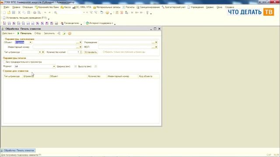Clear the Тип штрихкода field with X
This screenshot has height=157, width=280.
tap(43, 52)
